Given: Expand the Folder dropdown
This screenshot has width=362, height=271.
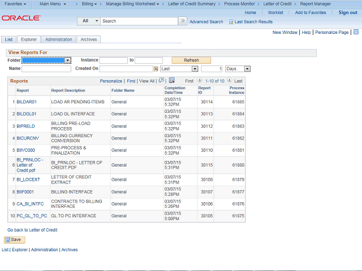Looking at the screenshot, I should tap(67, 60).
